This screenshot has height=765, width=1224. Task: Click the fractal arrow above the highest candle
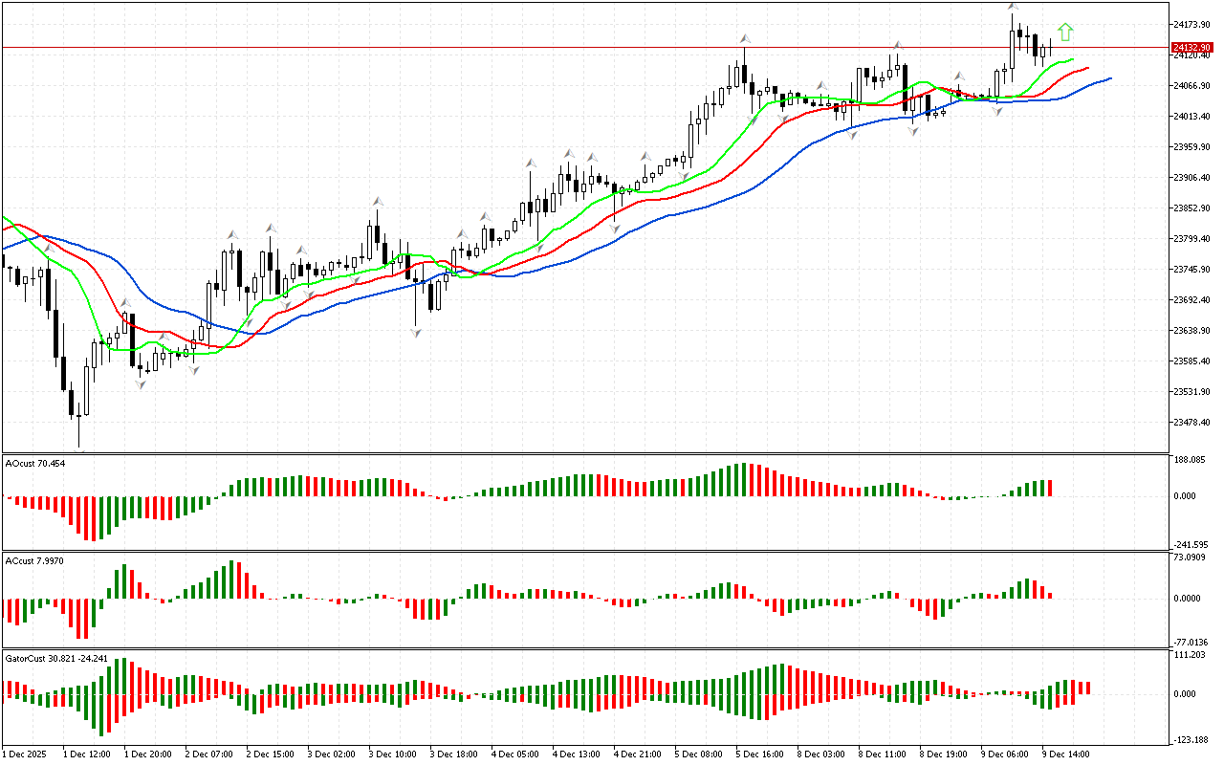coord(1013,8)
